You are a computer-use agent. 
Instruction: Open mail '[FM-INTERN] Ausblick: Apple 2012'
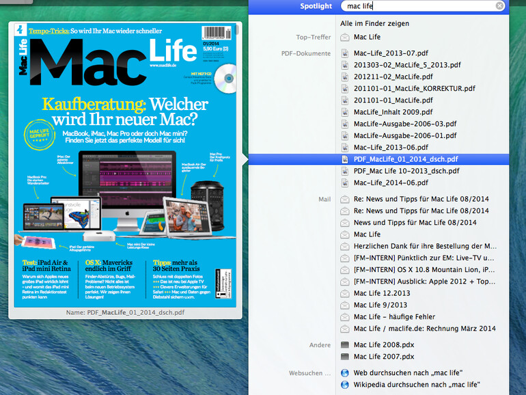point(424,282)
